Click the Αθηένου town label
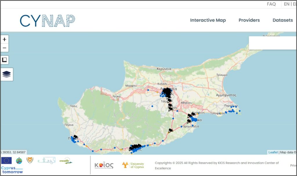Image resolution: width=297 pixels, height=176 pixels. (x=186, y=103)
